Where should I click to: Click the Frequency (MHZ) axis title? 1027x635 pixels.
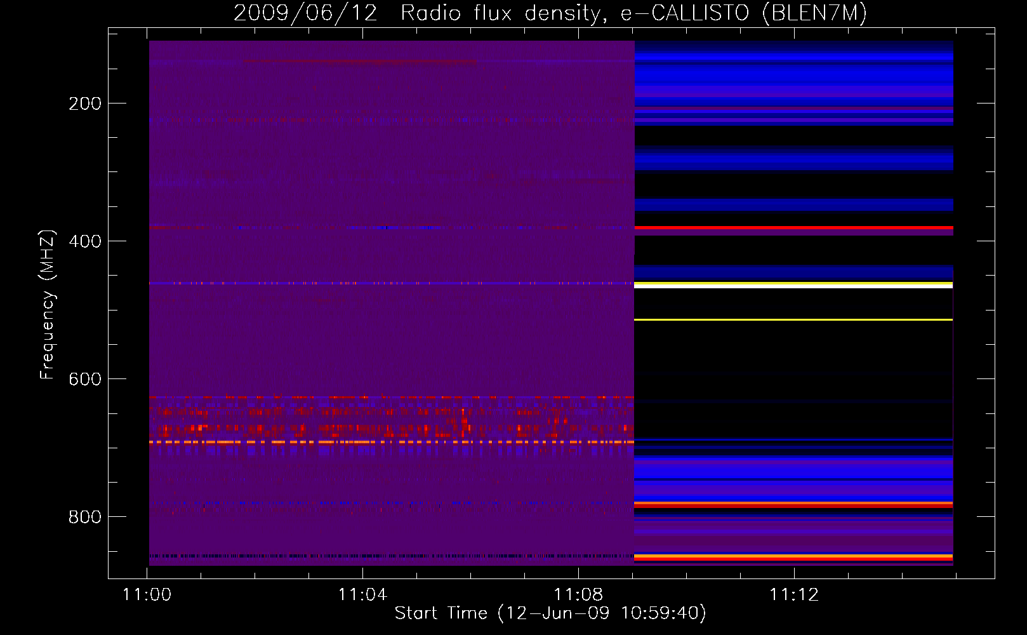coord(48,305)
